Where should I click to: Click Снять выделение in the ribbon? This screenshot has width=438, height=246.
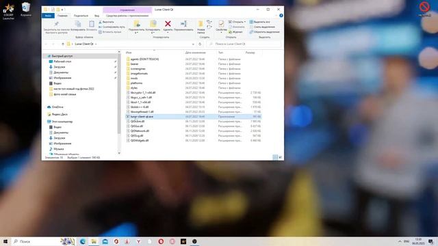[262, 27]
